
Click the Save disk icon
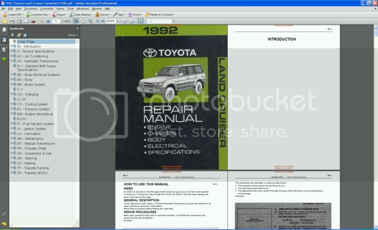[20, 21]
